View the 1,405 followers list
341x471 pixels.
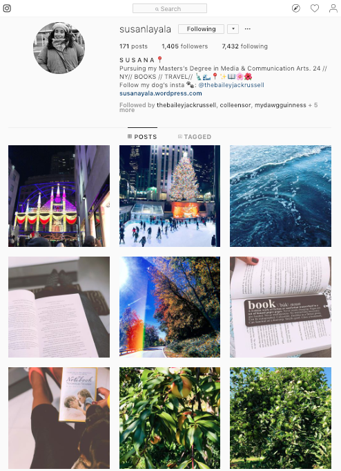point(185,46)
